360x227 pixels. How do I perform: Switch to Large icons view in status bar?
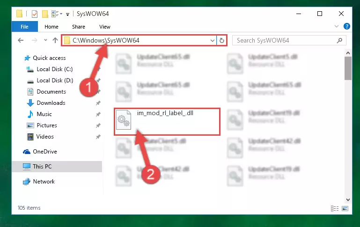[x=345, y=208]
